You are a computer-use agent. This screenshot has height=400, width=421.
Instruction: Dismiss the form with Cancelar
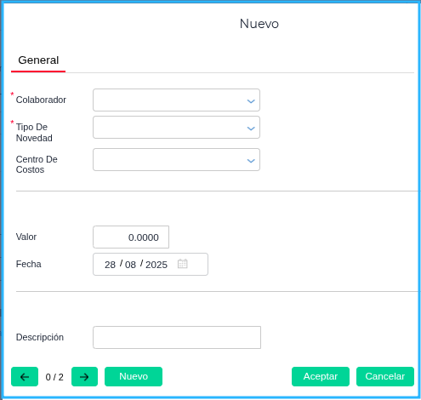click(x=385, y=376)
